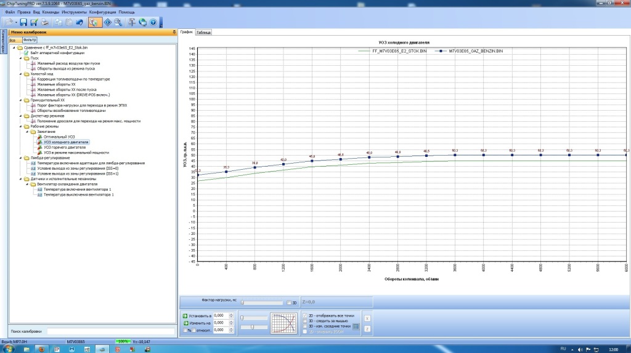Collapse the Принудительный ХХ folder
631x353 pixels.
[x=21, y=100]
